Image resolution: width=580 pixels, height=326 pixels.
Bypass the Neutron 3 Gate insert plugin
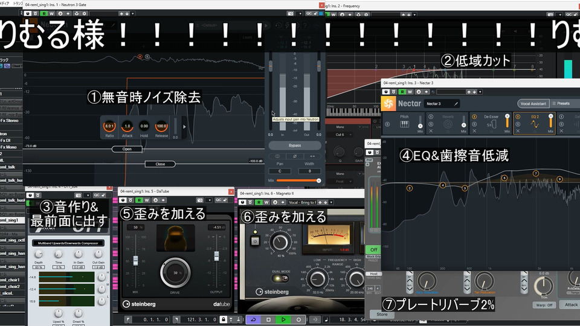click(36, 14)
